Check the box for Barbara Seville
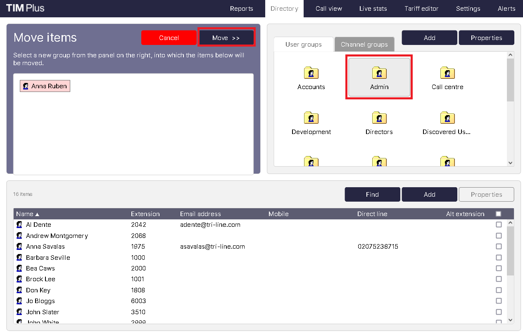The image size is (523, 334). point(499,257)
